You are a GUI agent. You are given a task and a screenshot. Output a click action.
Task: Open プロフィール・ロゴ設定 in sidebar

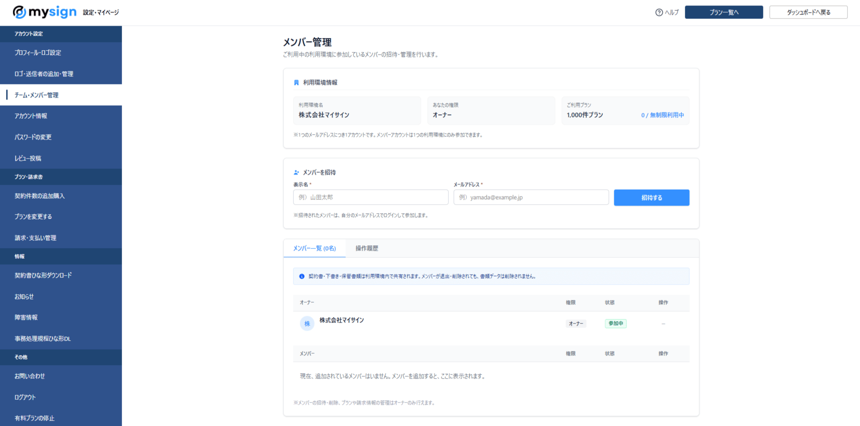point(61,53)
